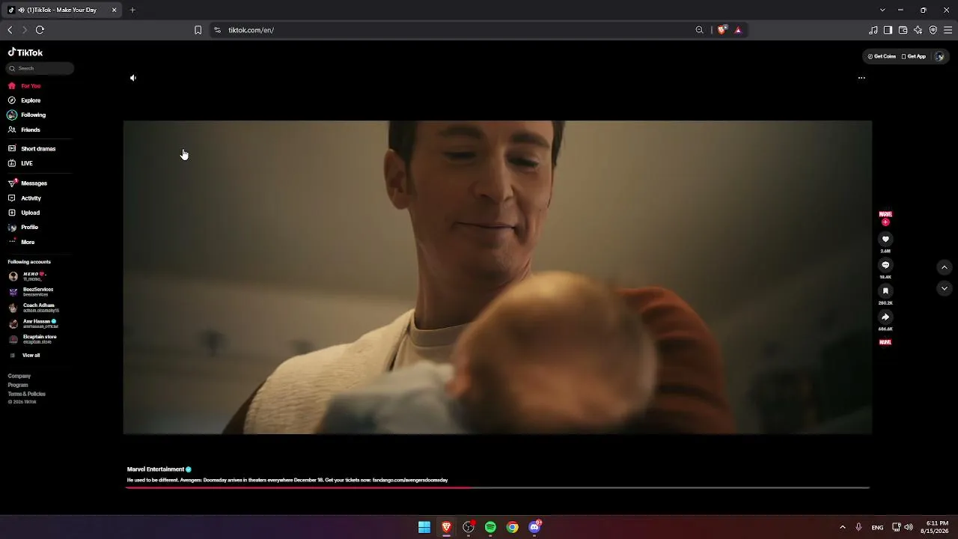Click the Get App button
The image size is (958, 539).
(914, 56)
